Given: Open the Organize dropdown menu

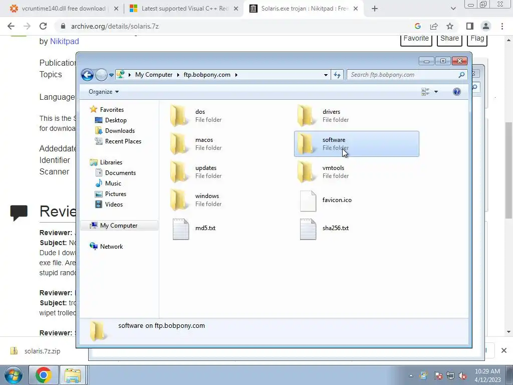Looking at the screenshot, I should click(x=103, y=92).
